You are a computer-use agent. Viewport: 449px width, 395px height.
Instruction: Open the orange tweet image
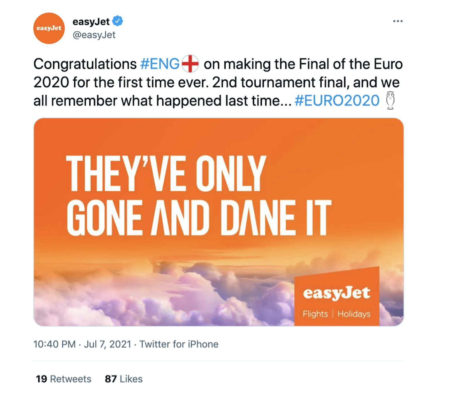tap(219, 222)
